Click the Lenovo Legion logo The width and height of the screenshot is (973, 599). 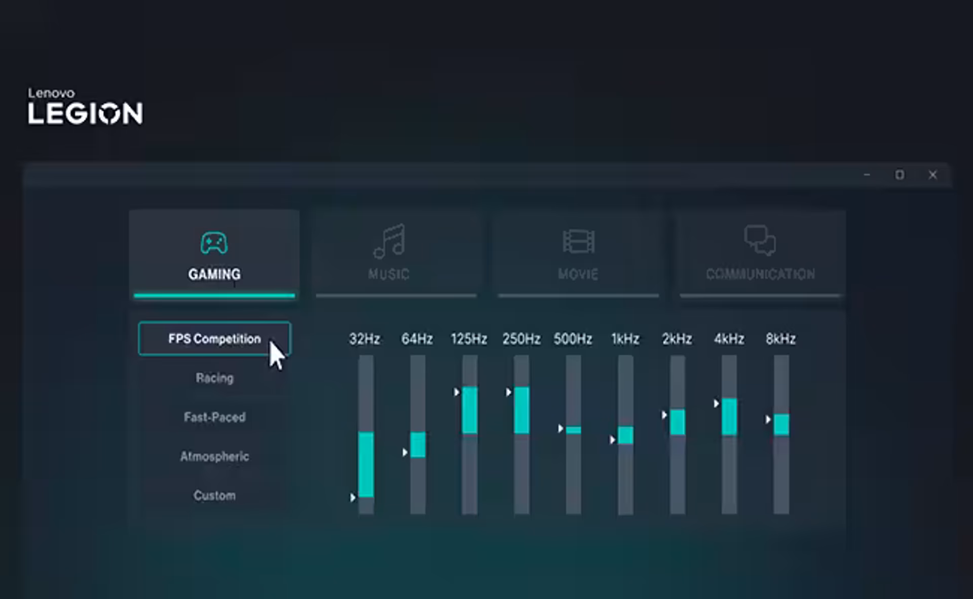[85, 106]
